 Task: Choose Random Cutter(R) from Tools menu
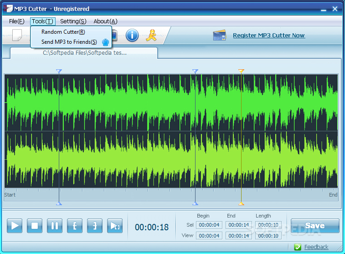pos(71,32)
